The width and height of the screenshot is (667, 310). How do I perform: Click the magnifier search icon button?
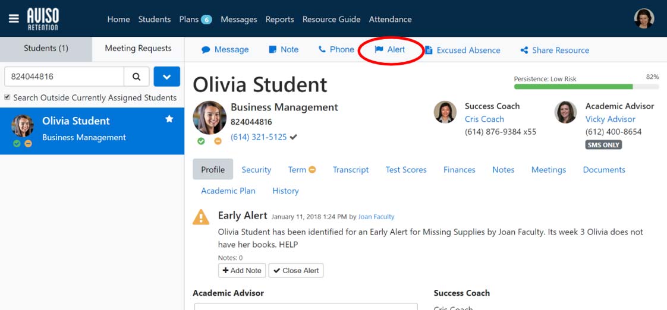click(x=137, y=77)
